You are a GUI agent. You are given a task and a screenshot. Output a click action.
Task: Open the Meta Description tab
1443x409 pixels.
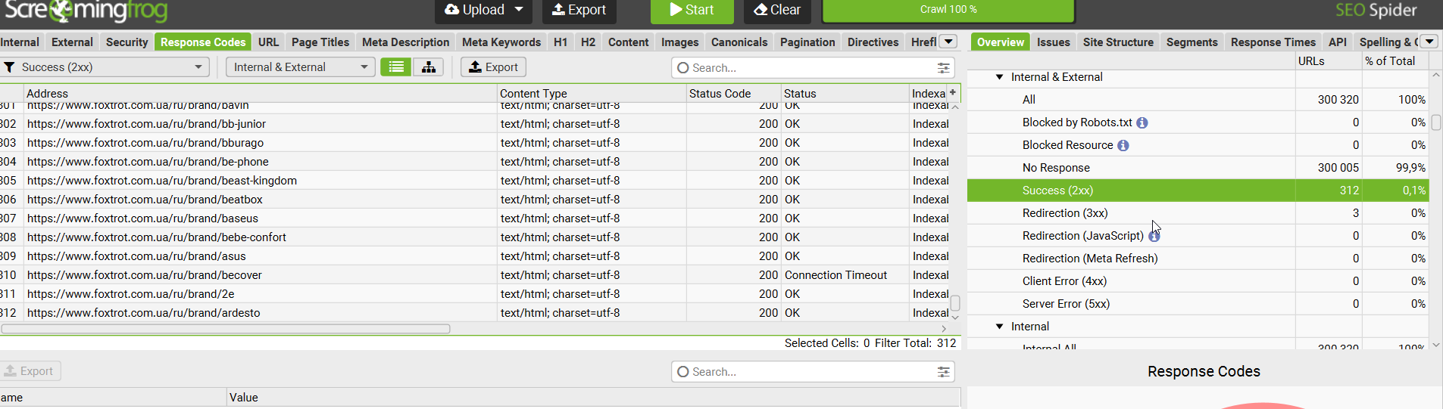point(405,42)
